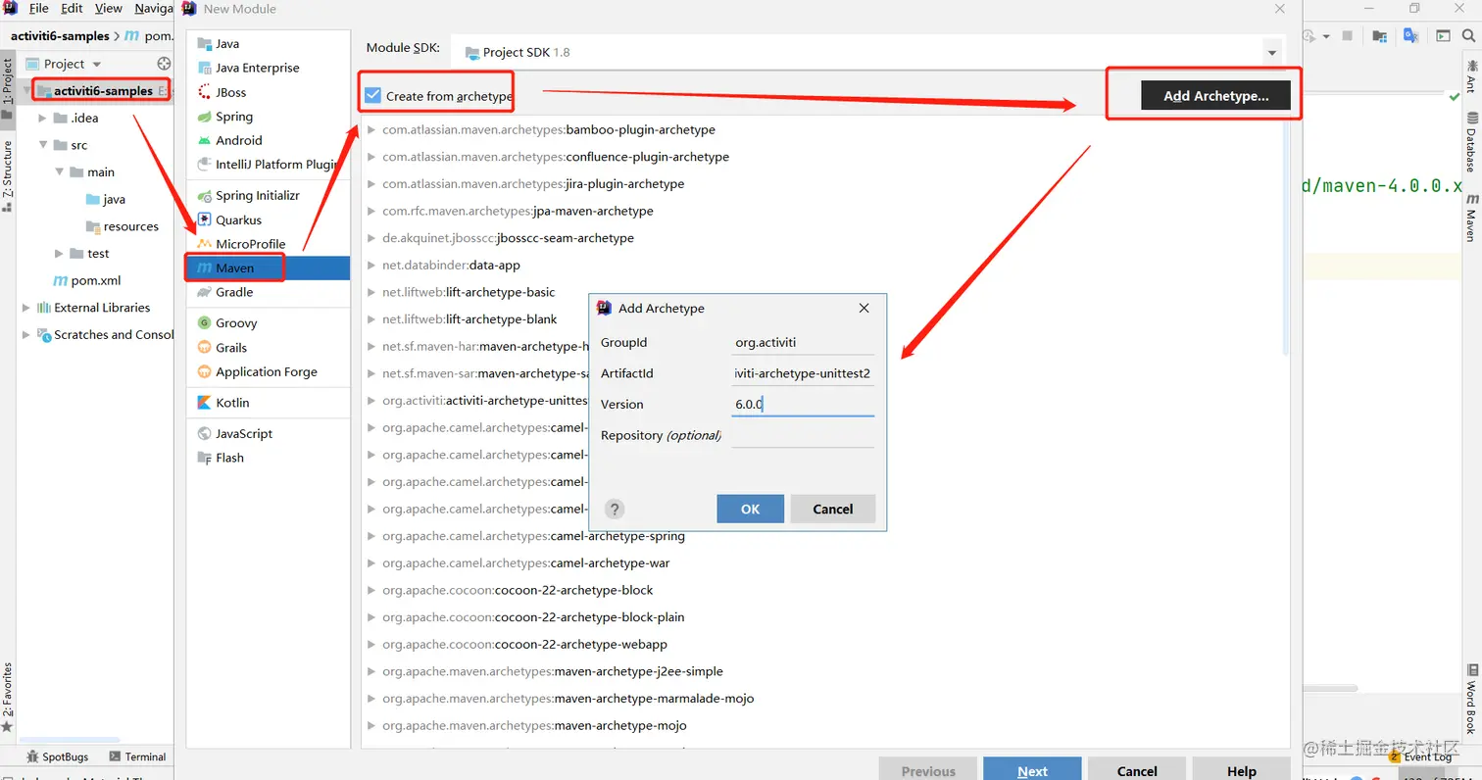Expand the jpa-maven-archetype entry
The image size is (1482, 780).
click(371, 212)
